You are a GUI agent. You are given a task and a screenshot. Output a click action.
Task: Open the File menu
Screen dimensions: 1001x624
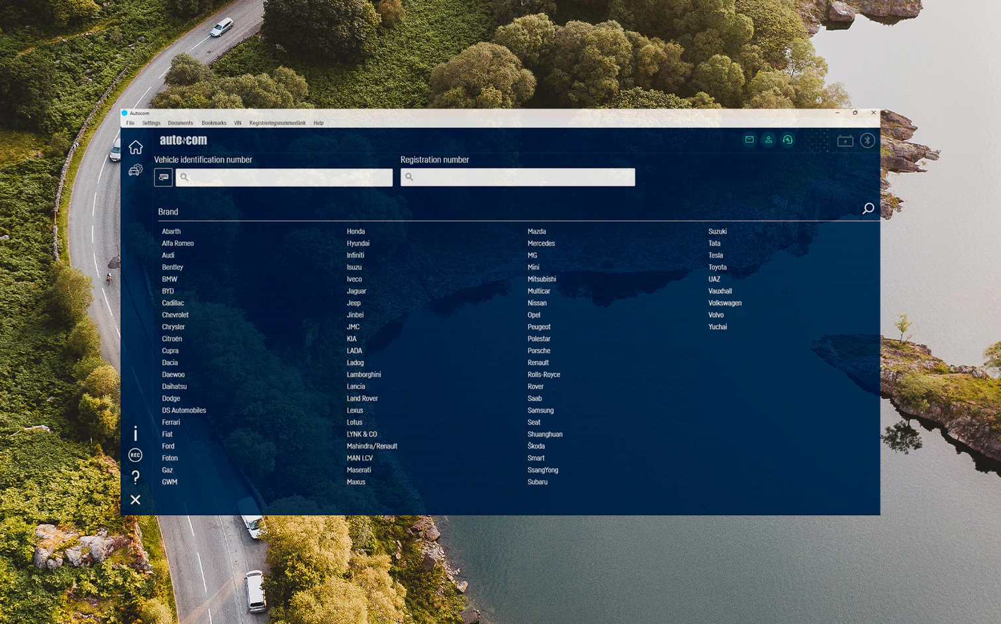tap(130, 123)
